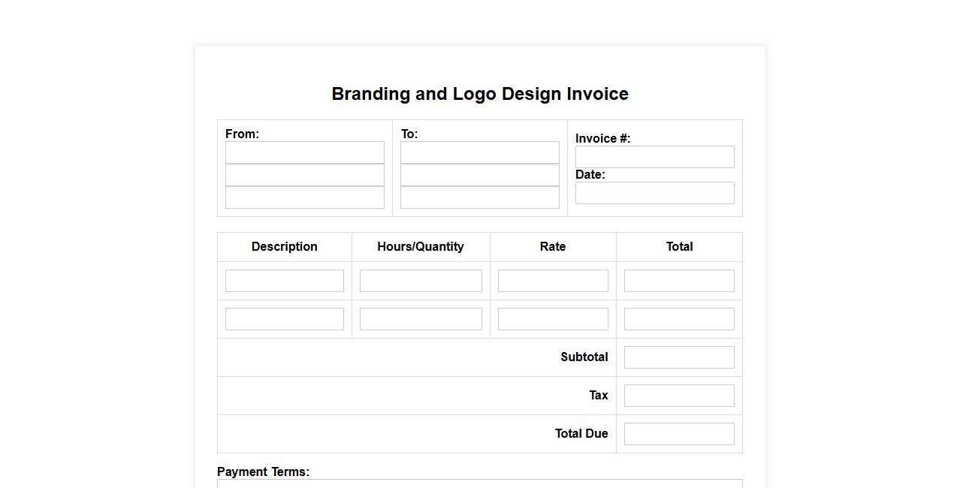Screen dimensions: 960x488
Task: Click first row Description field
Action: click(x=284, y=281)
